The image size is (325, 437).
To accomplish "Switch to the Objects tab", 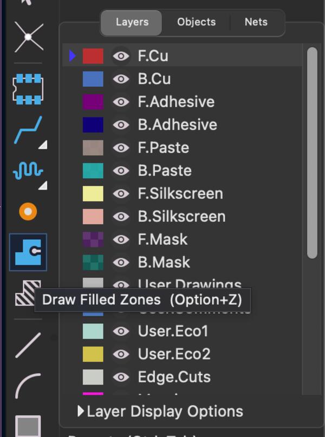I will (x=196, y=22).
